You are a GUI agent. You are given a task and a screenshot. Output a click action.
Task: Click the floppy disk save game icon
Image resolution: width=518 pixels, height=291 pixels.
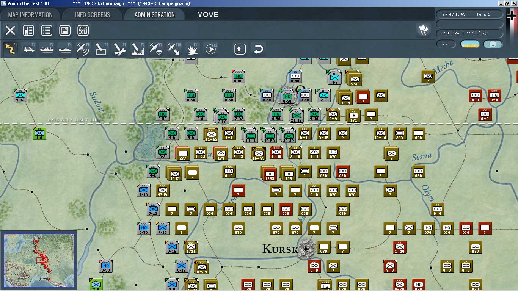click(65, 30)
